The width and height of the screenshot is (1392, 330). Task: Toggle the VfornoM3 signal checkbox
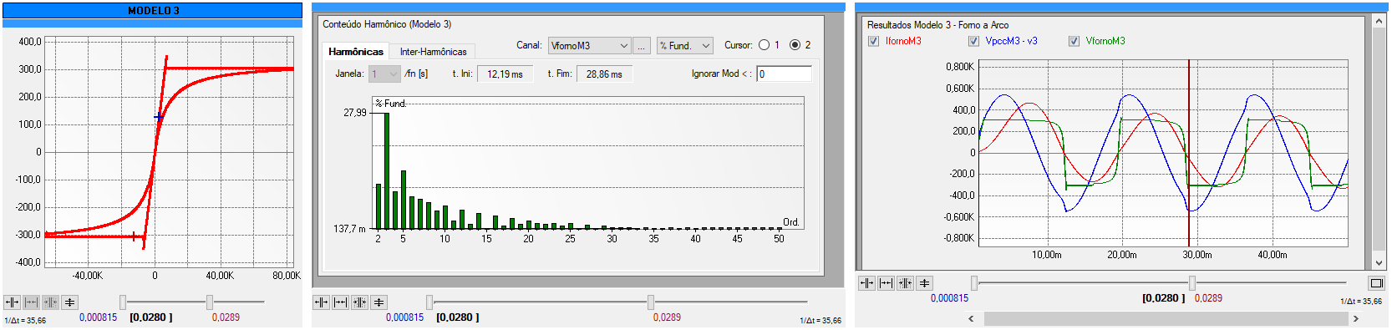[1074, 41]
